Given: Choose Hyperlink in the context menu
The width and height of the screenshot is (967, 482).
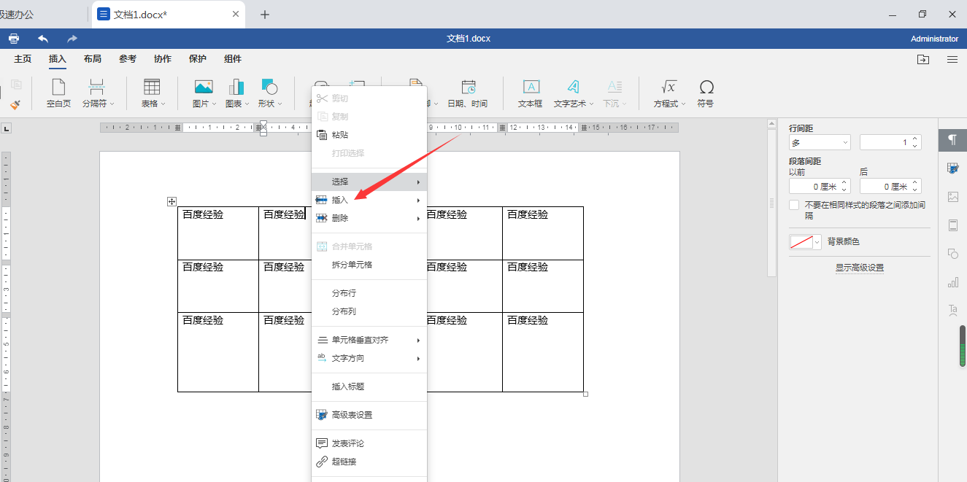Looking at the screenshot, I should 369,462.
